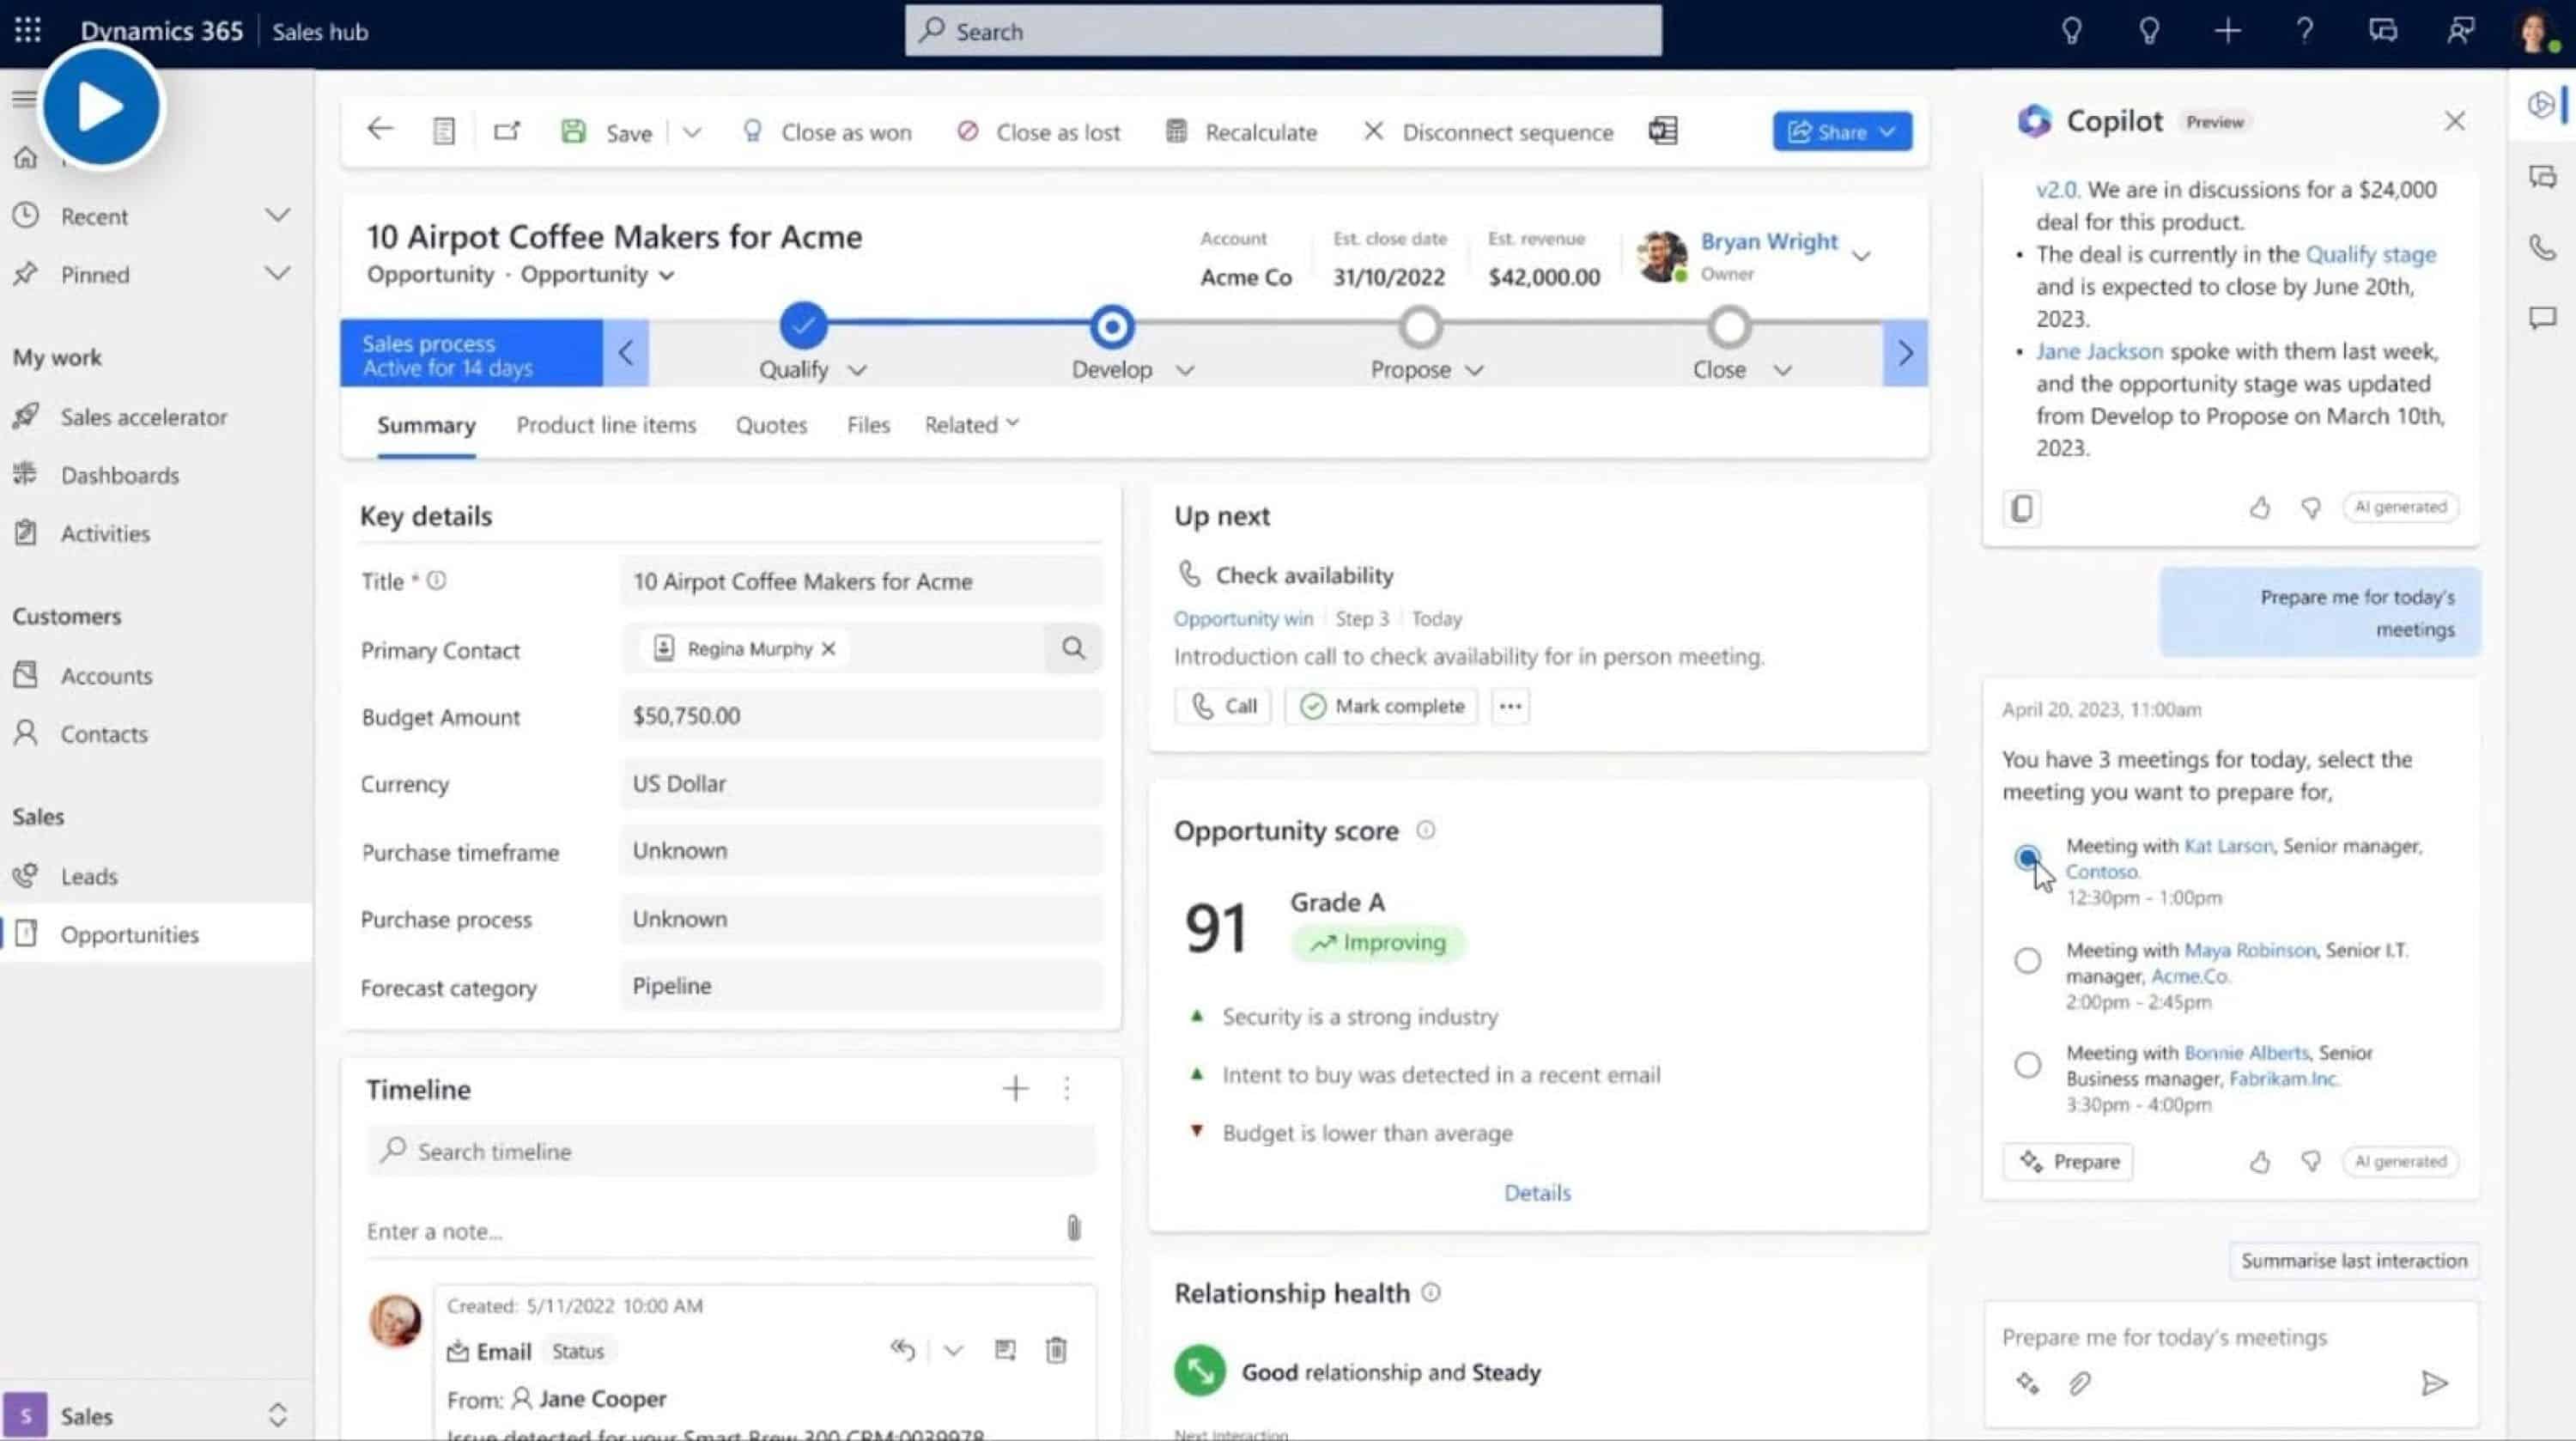Click the Propose stage circle marker
The width and height of the screenshot is (2576, 1441).
coord(1420,327)
